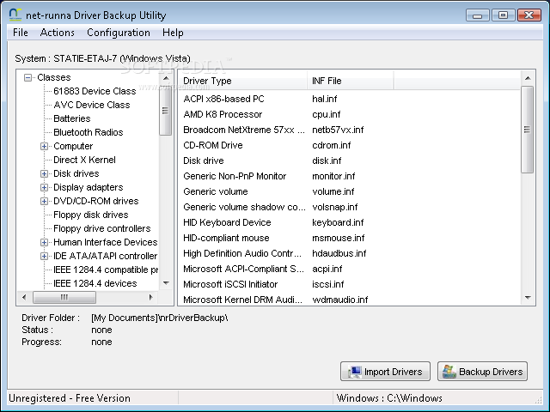Select CD-ROM Drive driver row
550x412 pixels.
(x=350, y=145)
